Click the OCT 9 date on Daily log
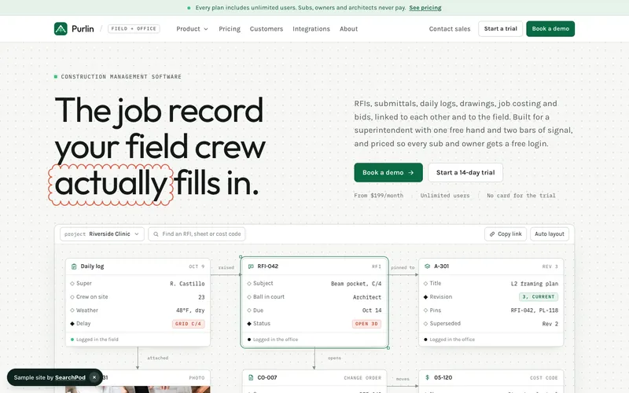This screenshot has width=629, height=393. coord(197,266)
